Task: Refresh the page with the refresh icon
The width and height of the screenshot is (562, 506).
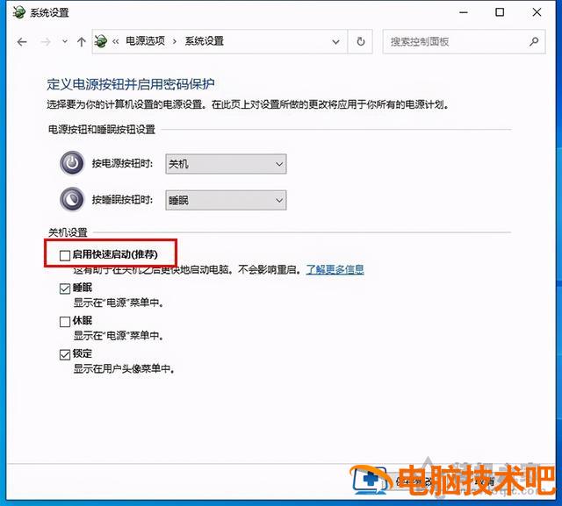Action: [x=361, y=41]
